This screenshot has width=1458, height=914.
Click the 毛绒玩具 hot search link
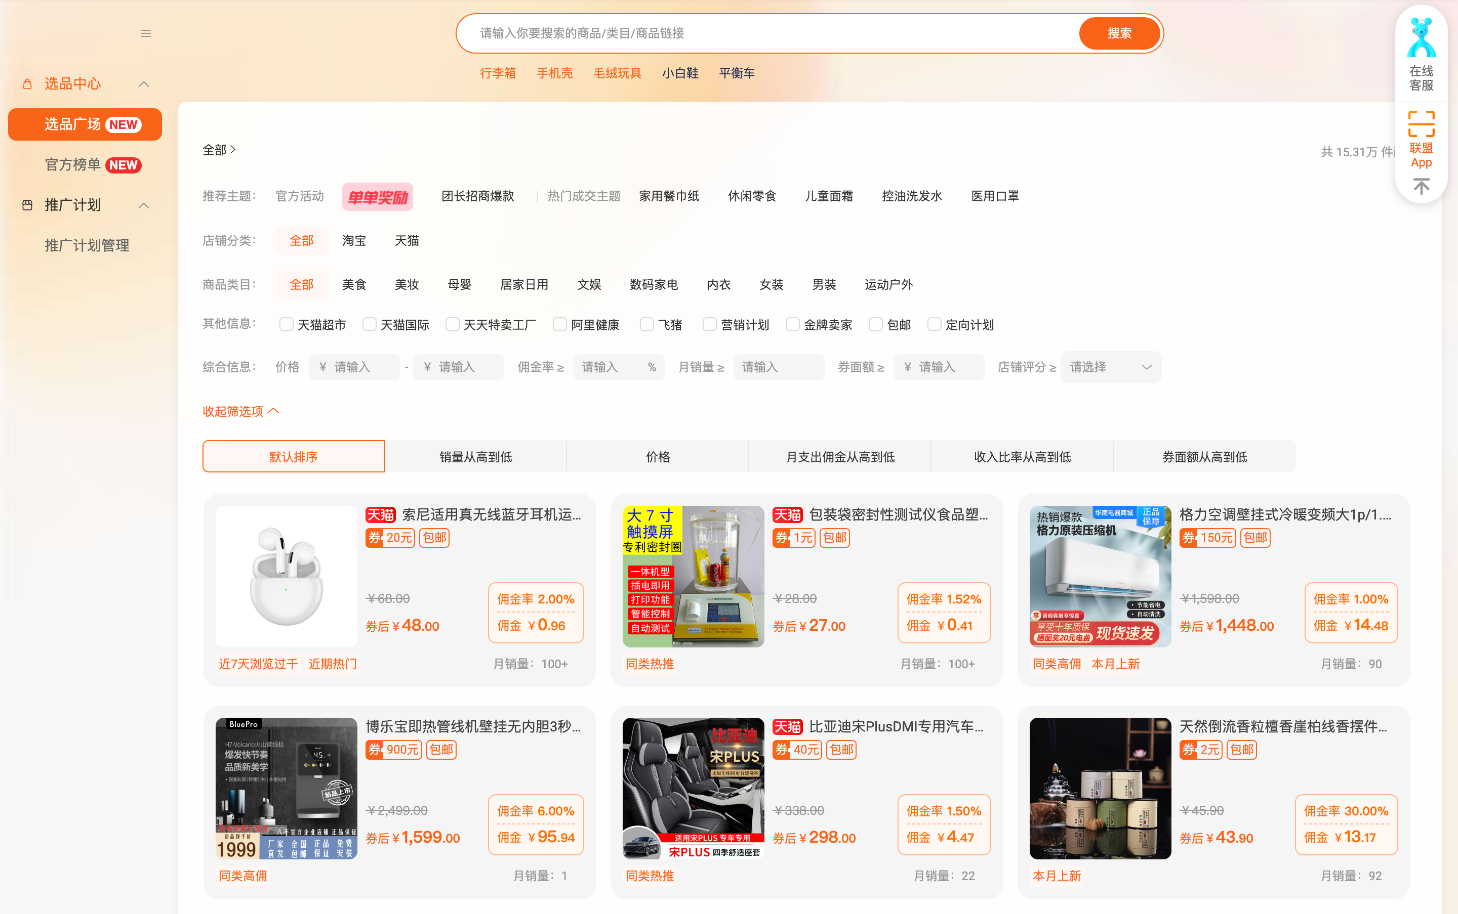pyautogui.click(x=617, y=73)
